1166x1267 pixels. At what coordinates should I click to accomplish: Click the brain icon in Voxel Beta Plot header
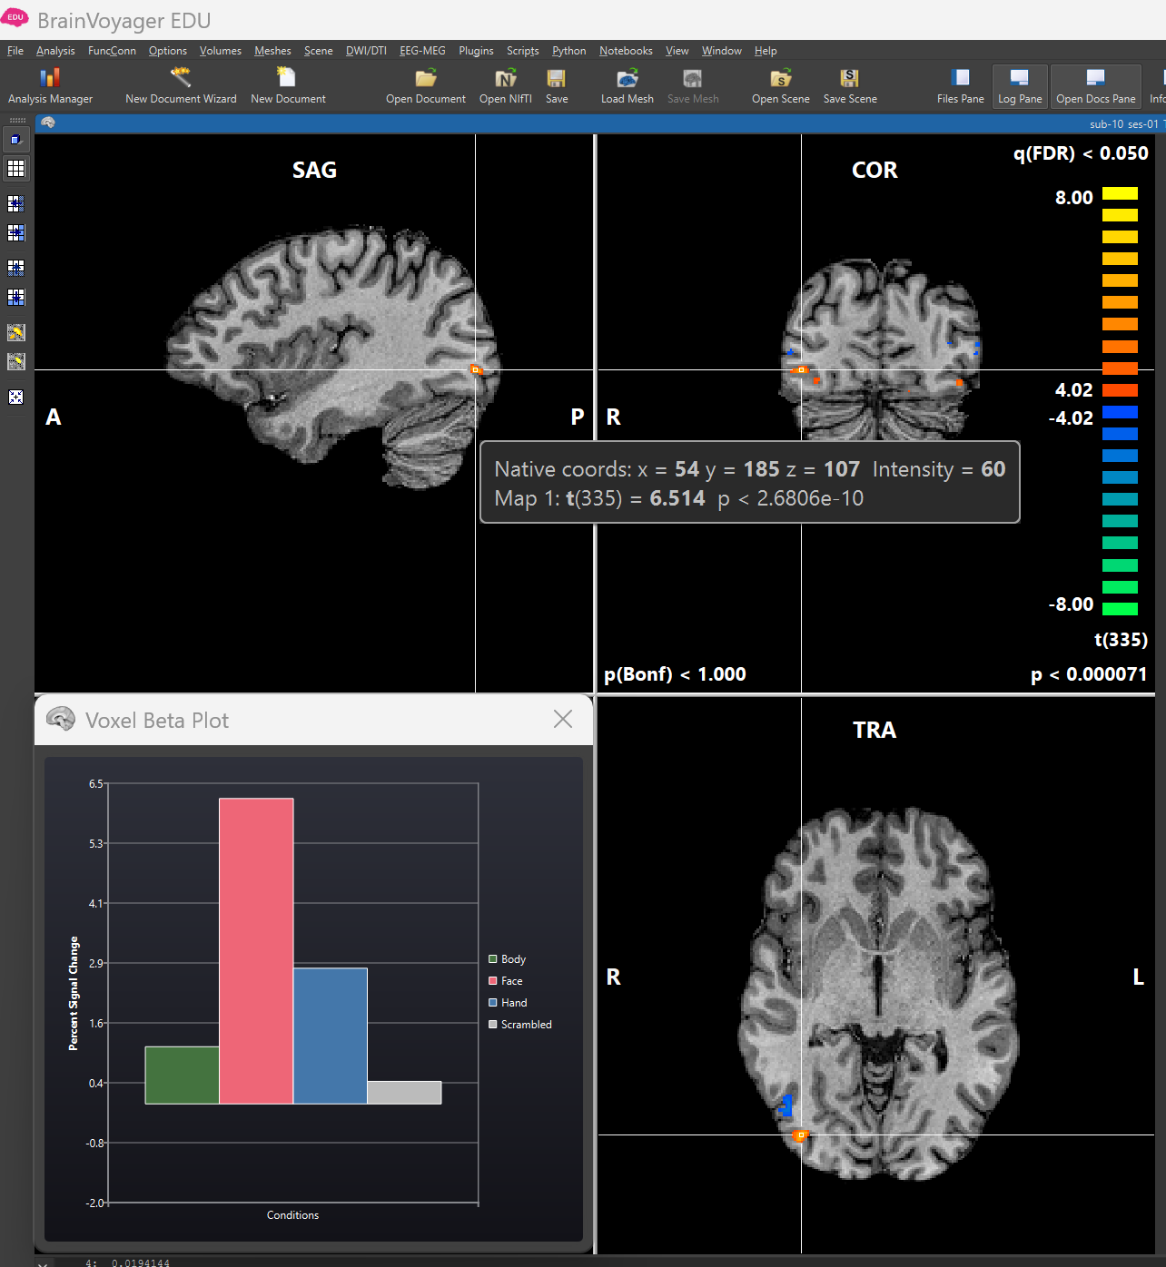[61, 720]
